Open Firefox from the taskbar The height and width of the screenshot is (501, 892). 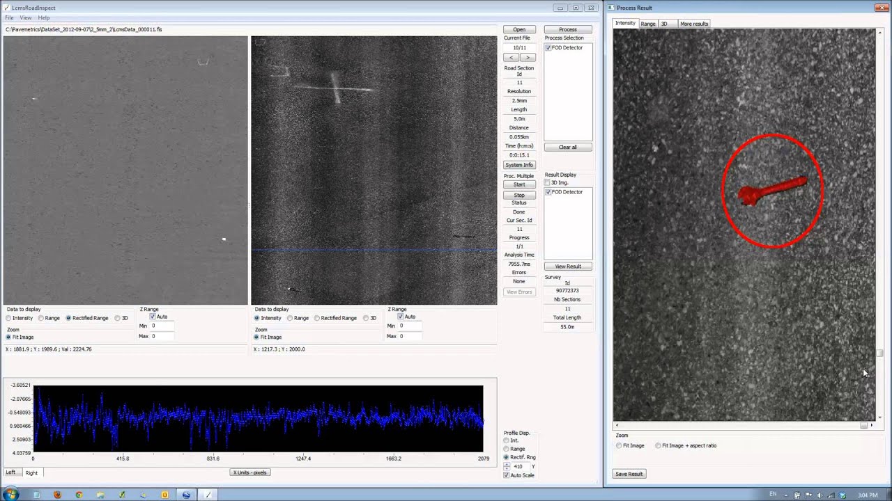coord(57,495)
